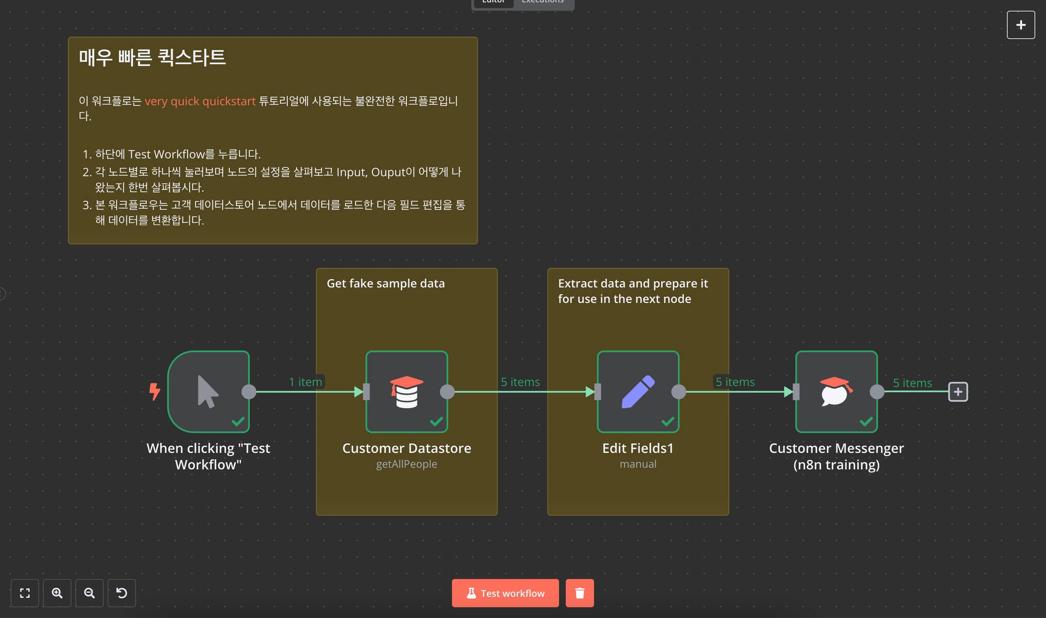Image resolution: width=1046 pixels, height=618 pixels.
Task: Select the Customer Messenger node
Action: 836,391
